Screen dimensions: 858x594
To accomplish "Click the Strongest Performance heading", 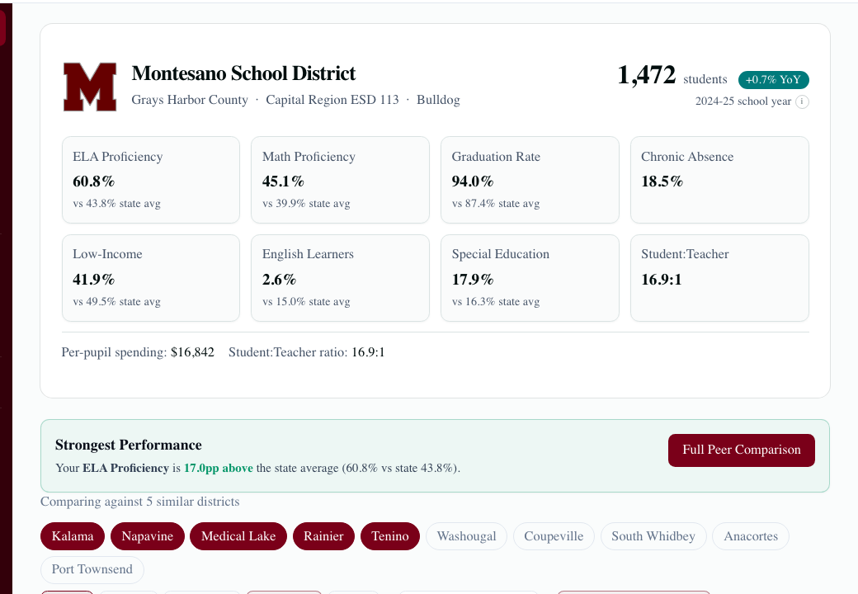I will [x=129, y=445].
